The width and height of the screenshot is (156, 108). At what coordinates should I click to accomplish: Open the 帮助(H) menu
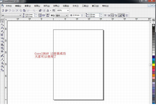105,6
